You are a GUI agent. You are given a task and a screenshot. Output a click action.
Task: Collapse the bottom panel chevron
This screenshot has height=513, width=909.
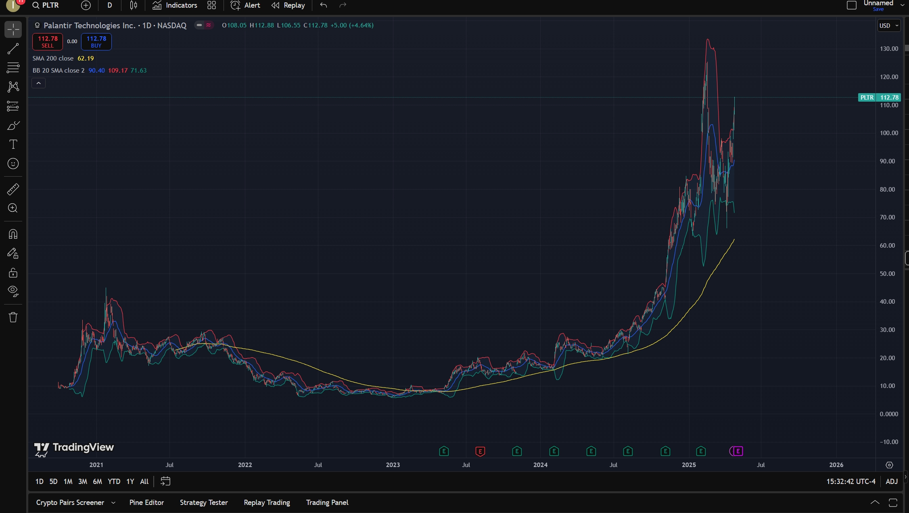875,503
